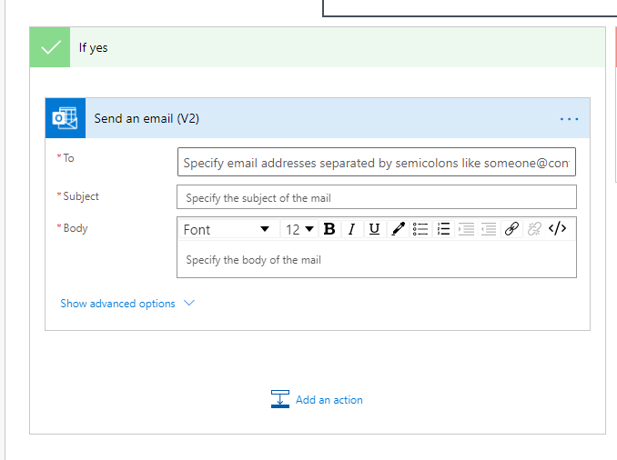This screenshot has height=460, width=617.
Task: Toggle underline formatting in Body toolbar
Action: 375,229
